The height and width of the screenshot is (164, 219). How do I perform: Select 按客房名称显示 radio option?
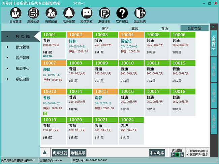click(188, 151)
